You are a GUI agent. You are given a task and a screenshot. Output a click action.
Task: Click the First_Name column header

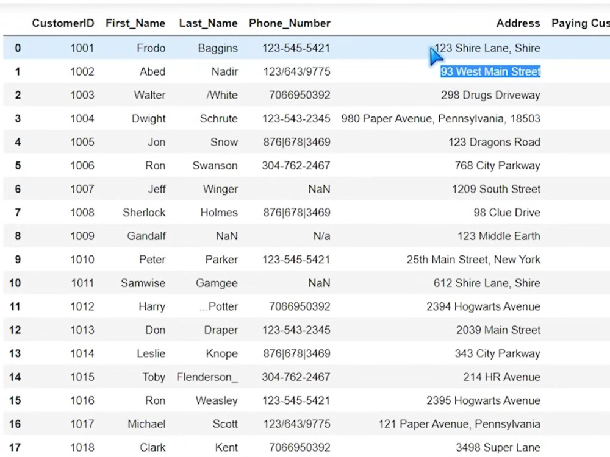pyautogui.click(x=135, y=23)
